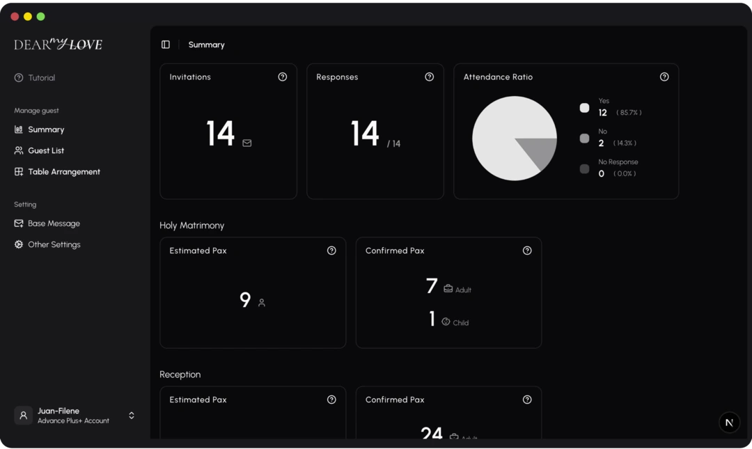Open the Reception Confirmed Pax help icon
This screenshot has width=752, height=449.
[x=527, y=400]
